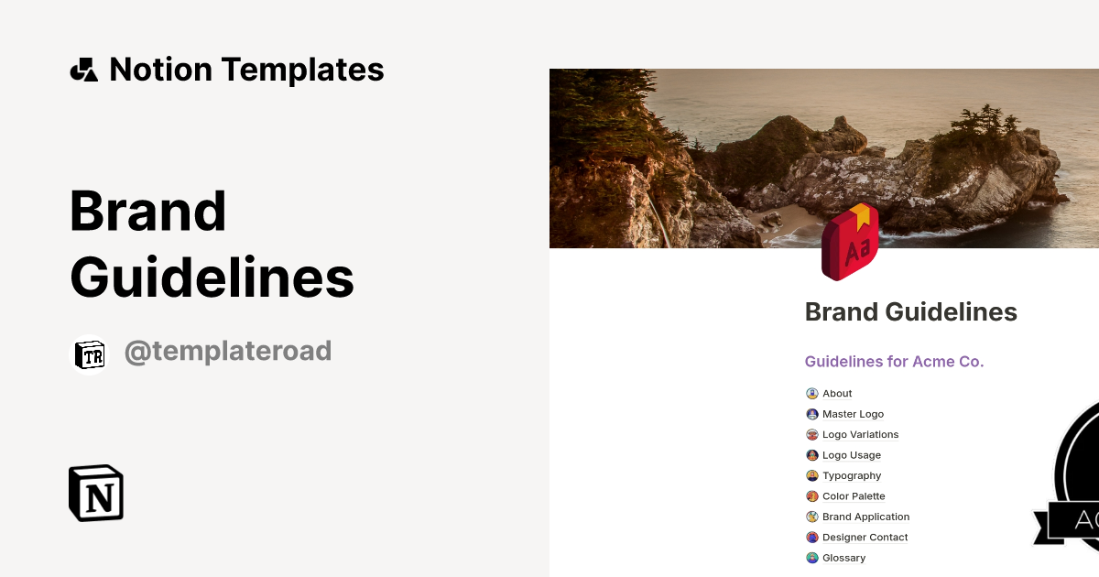Open the About page link
The height and width of the screenshot is (577, 1099).
click(837, 394)
